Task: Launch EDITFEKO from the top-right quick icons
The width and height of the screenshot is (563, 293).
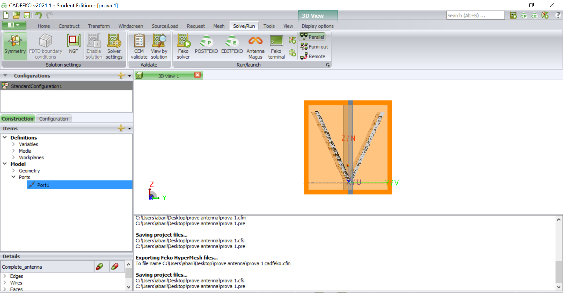Action: pos(534,15)
